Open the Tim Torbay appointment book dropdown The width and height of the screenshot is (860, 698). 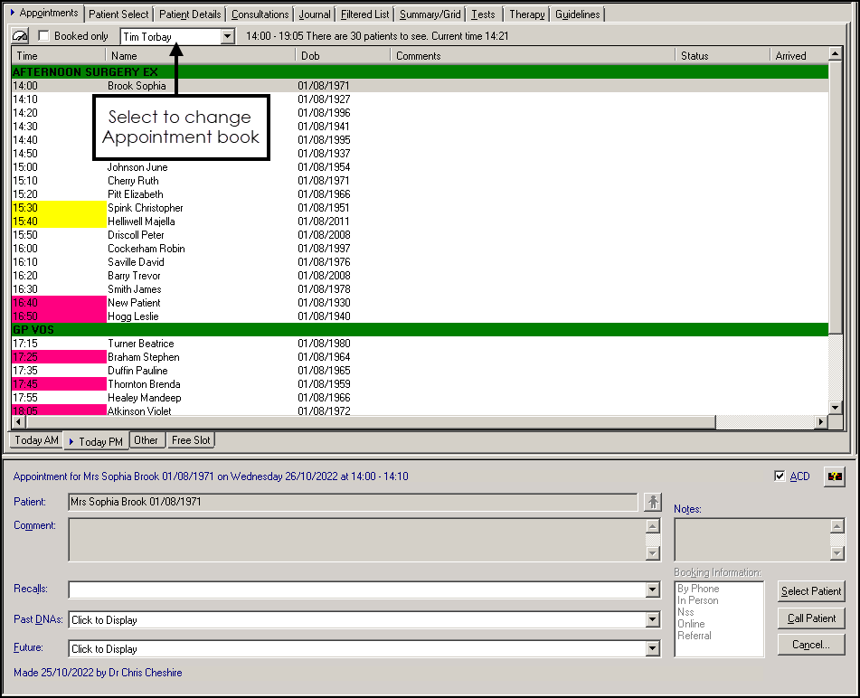227,37
